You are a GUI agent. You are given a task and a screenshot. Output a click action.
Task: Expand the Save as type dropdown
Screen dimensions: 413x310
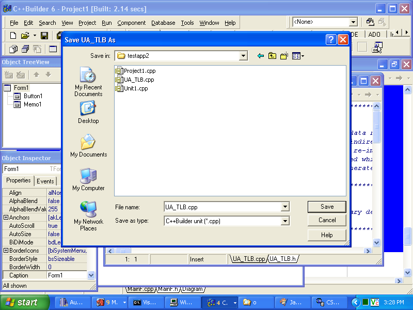click(x=285, y=221)
